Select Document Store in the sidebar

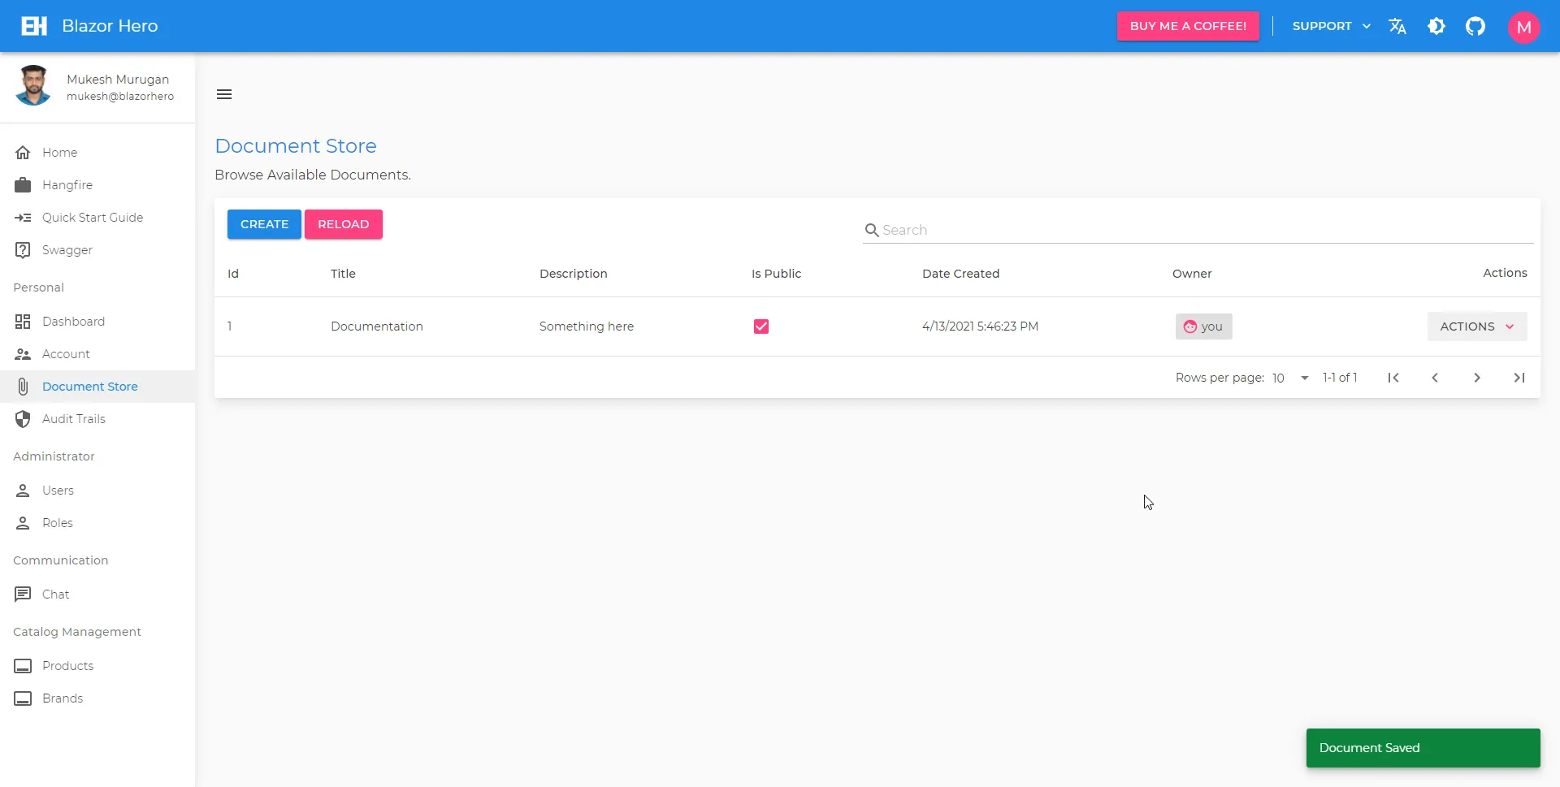point(90,386)
